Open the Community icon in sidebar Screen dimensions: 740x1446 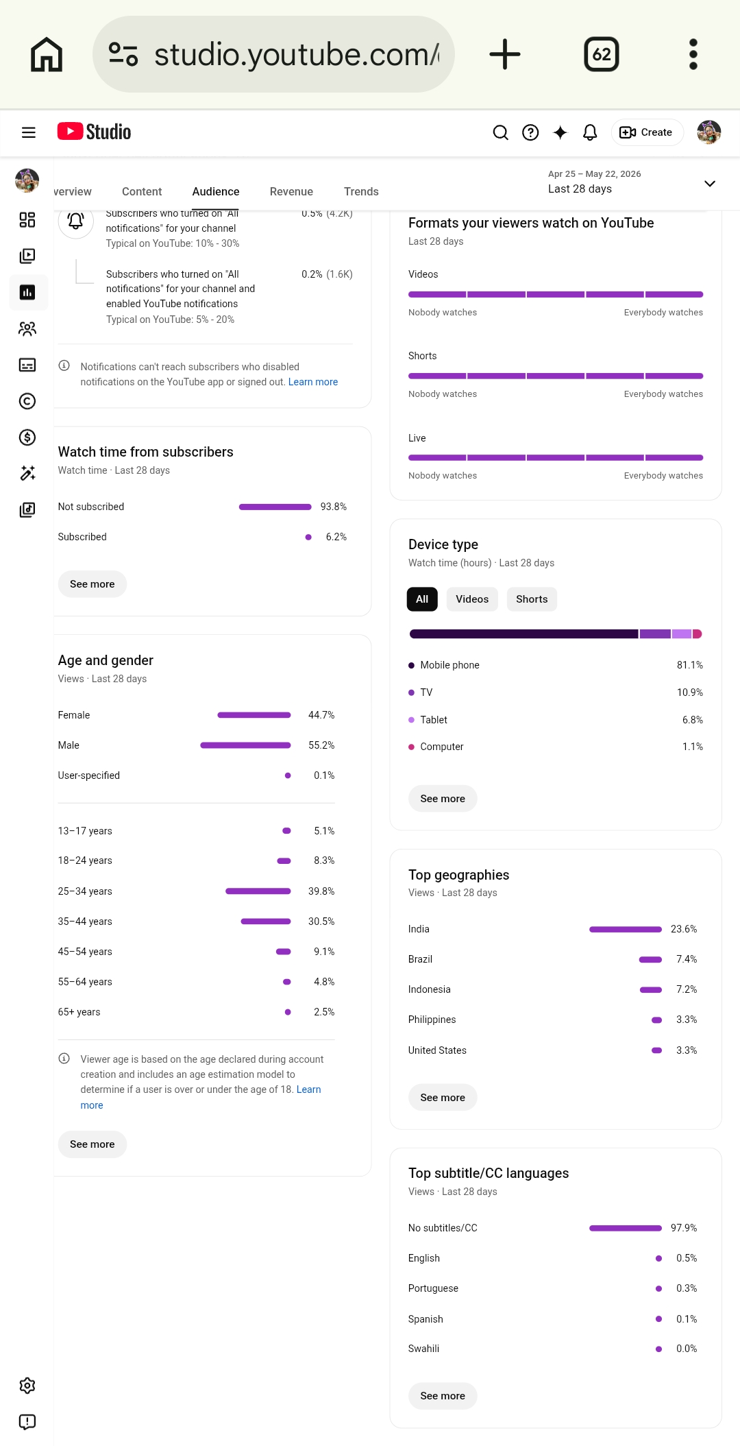pyautogui.click(x=27, y=328)
